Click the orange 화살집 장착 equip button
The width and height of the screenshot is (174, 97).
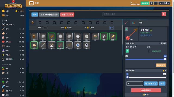tap(161, 65)
